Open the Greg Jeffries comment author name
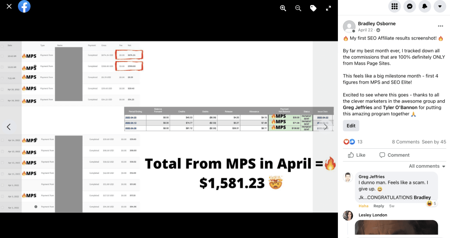Viewport: 450px width, 238px height. pos(371,177)
